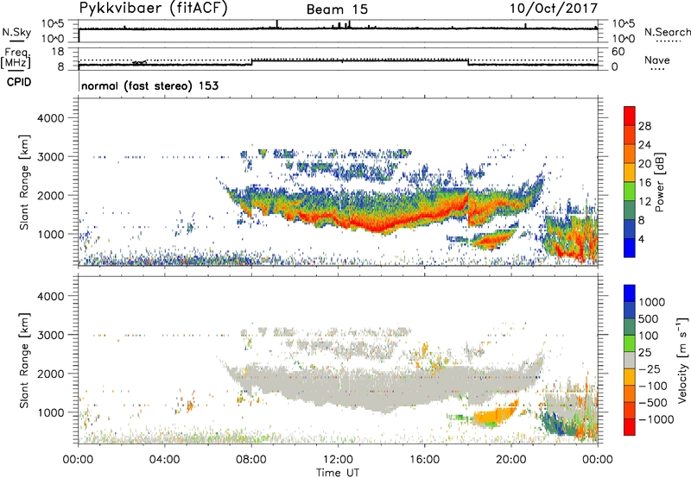Screen dimensions: 691x478
Task: Select the Beam 15 label
Action: click(x=337, y=9)
